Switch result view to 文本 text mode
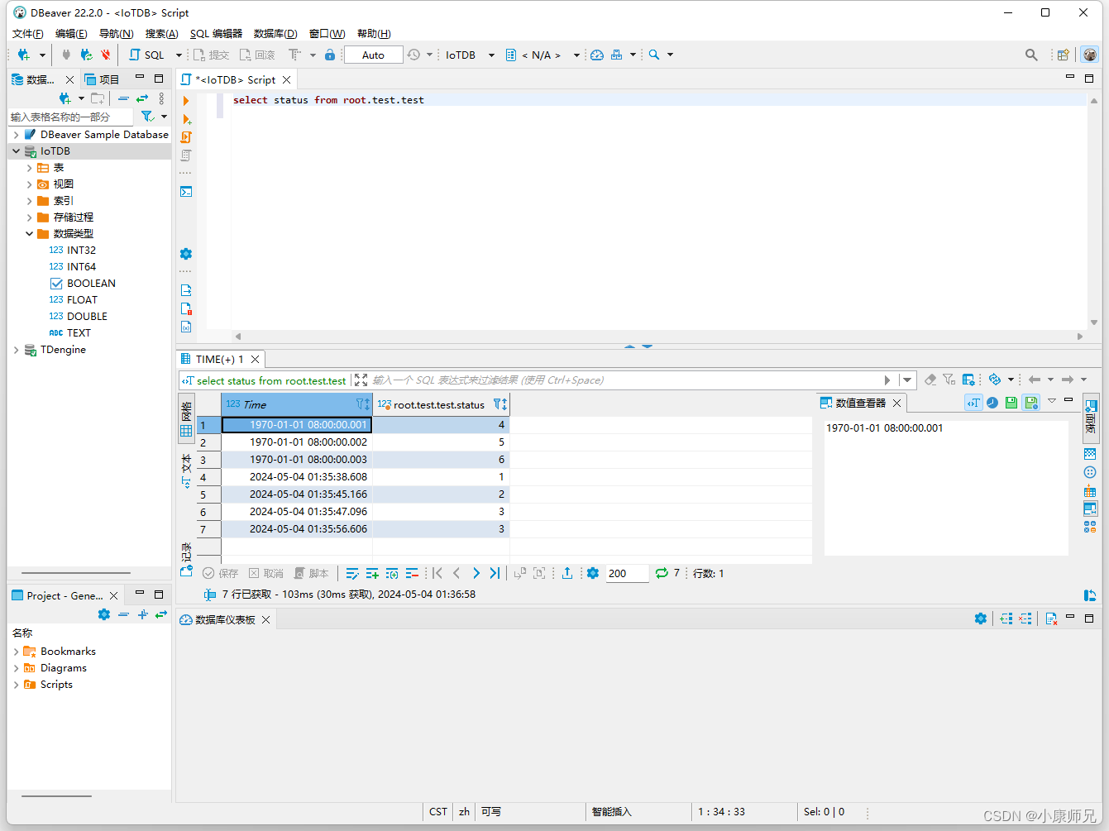 tap(186, 470)
